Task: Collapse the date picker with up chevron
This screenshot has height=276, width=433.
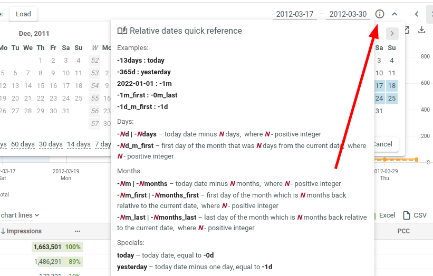Action: point(394,14)
